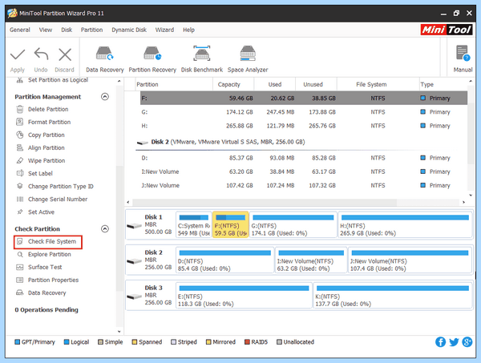The width and height of the screenshot is (481, 363).
Task: Sort by the Unused column header
Action: 316,84
